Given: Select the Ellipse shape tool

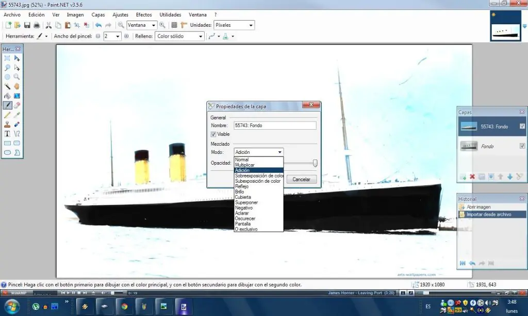Looking at the screenshot, I should point(7,153).
